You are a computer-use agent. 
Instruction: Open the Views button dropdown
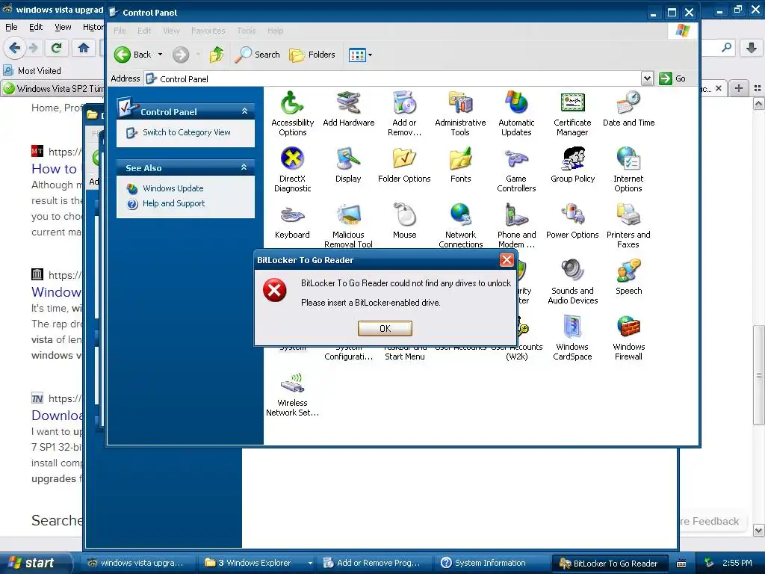pyautogui.click(x=371, y=55)
